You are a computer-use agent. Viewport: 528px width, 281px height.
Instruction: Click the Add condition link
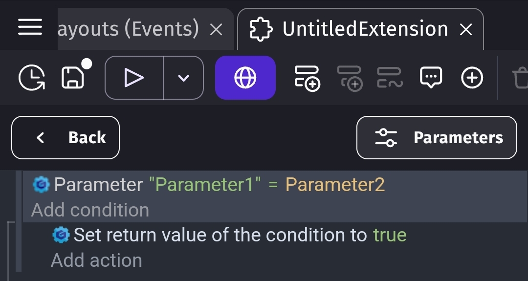pos(90,210)
